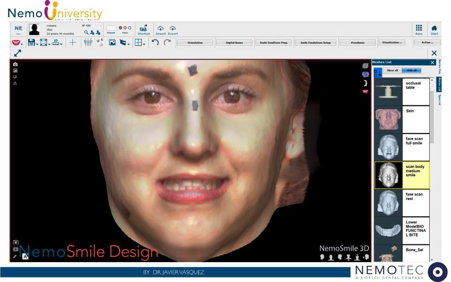Click the letter A annotation icon
Image resolution: width=451 pixels, height=282 pixels.
pyautogui.click(x=25, y=256)
